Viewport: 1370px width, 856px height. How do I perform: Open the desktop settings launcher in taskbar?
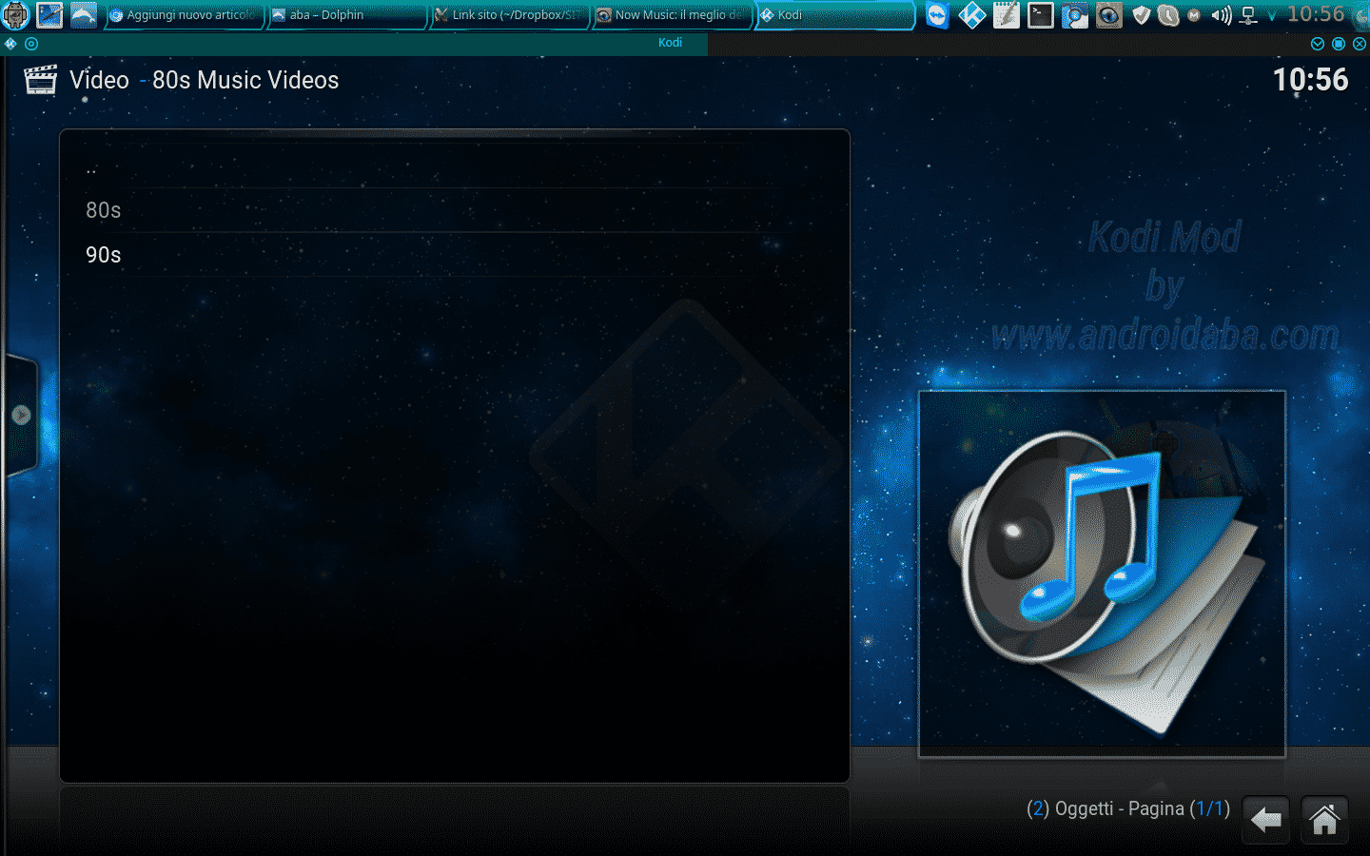pyautogui.click(x=49, y=14)
